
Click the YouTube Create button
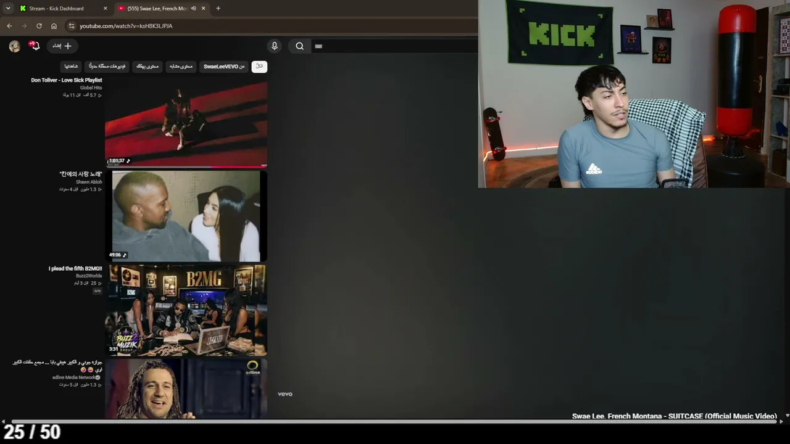pos(62,46)
